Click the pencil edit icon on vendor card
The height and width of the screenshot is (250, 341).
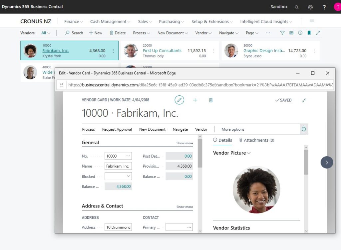[x=179, y=100]
